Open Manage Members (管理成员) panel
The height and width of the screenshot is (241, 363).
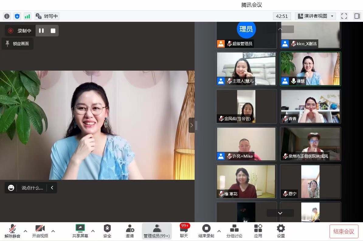tap(157, 231)
